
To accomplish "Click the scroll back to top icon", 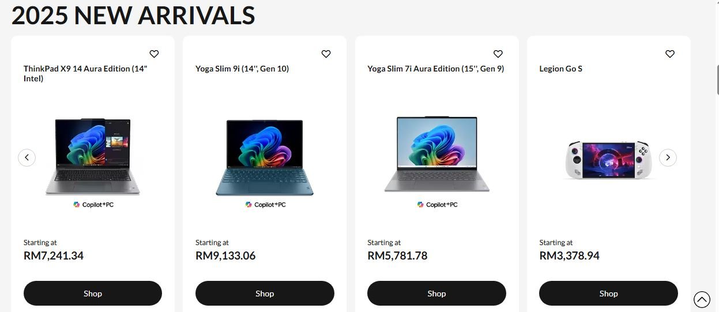I will (702, 299).
